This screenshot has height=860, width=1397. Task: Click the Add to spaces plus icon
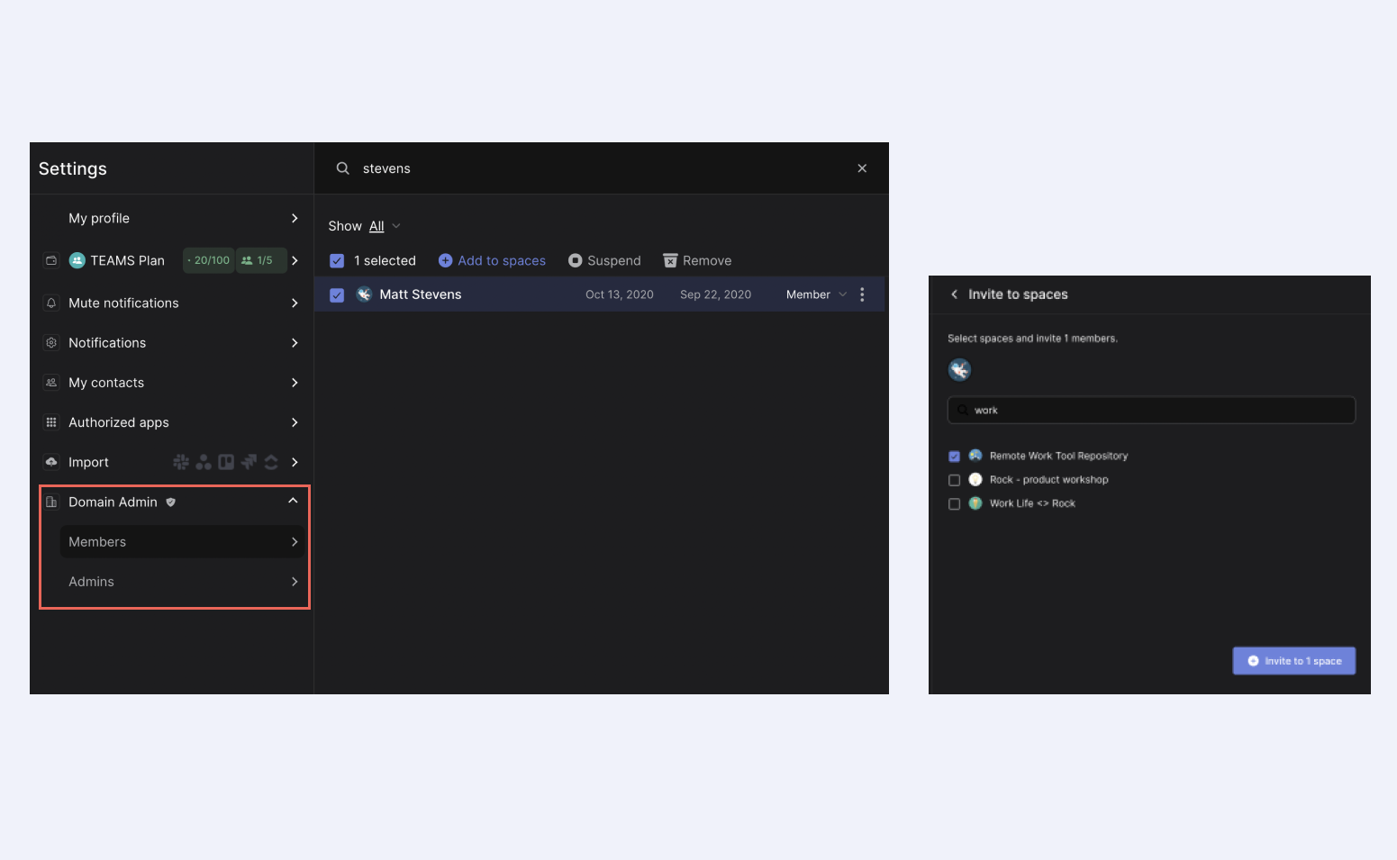(445, 260)
